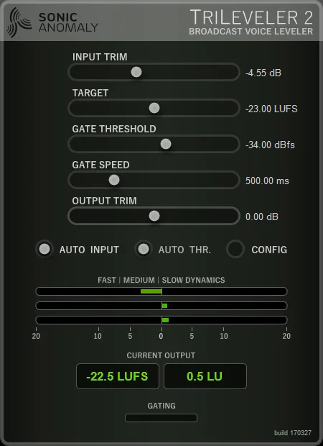Click the 0.5 LU readout box

205,376
